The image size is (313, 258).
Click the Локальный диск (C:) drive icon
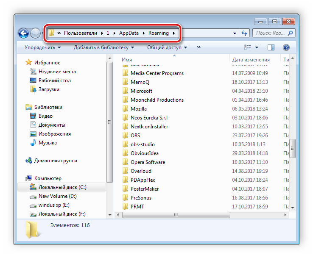pos(33,187)
